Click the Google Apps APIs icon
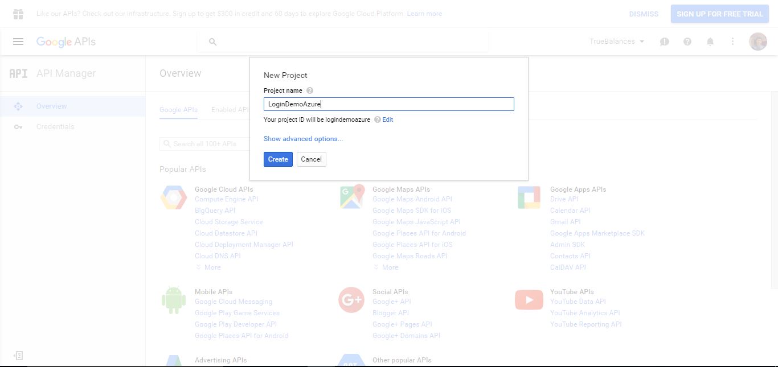 click(529, 197)
